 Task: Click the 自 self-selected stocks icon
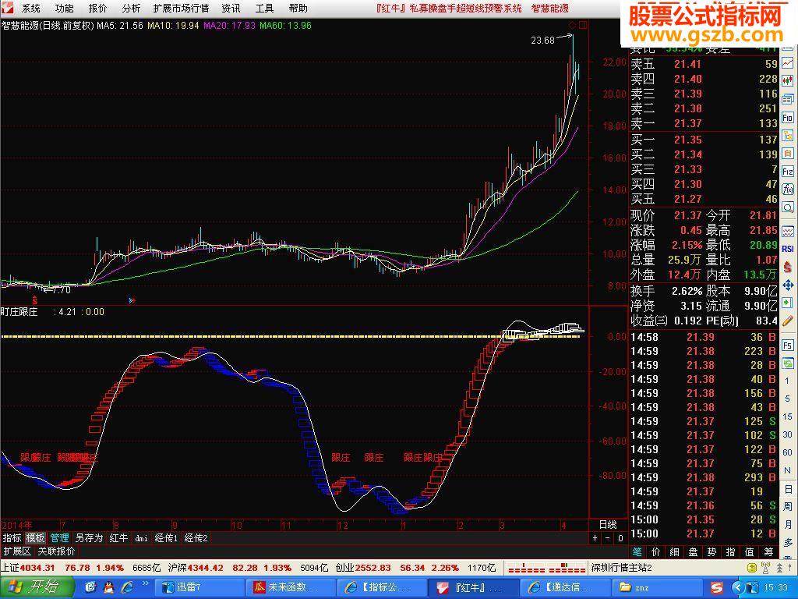point(787,154)
